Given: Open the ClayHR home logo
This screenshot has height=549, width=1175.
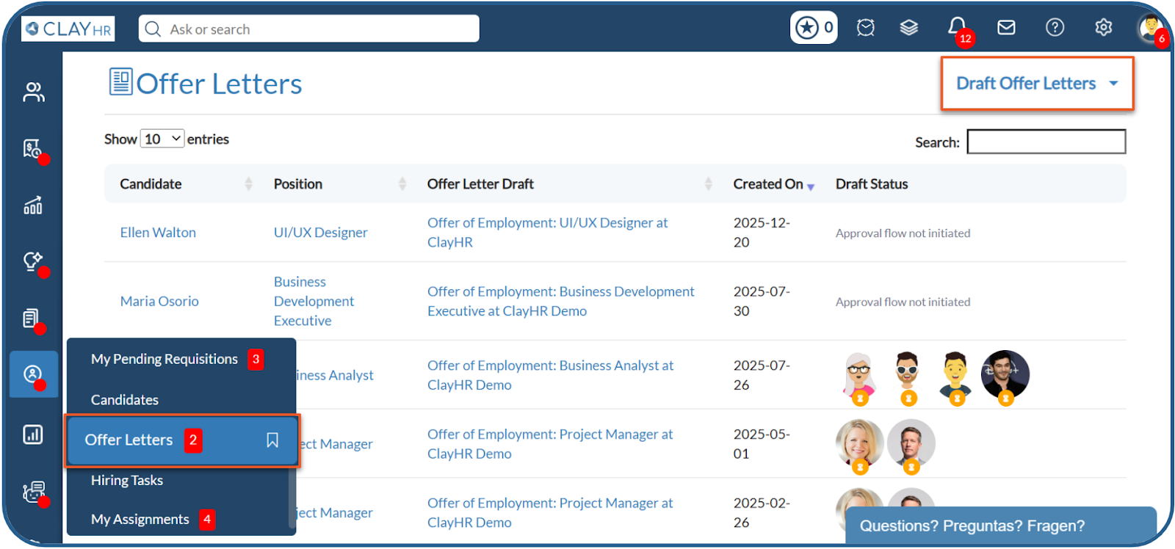Looking at the screenshot, I should (68, 29).
